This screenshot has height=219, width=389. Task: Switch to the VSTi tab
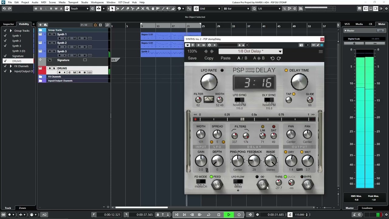[347, 24]
